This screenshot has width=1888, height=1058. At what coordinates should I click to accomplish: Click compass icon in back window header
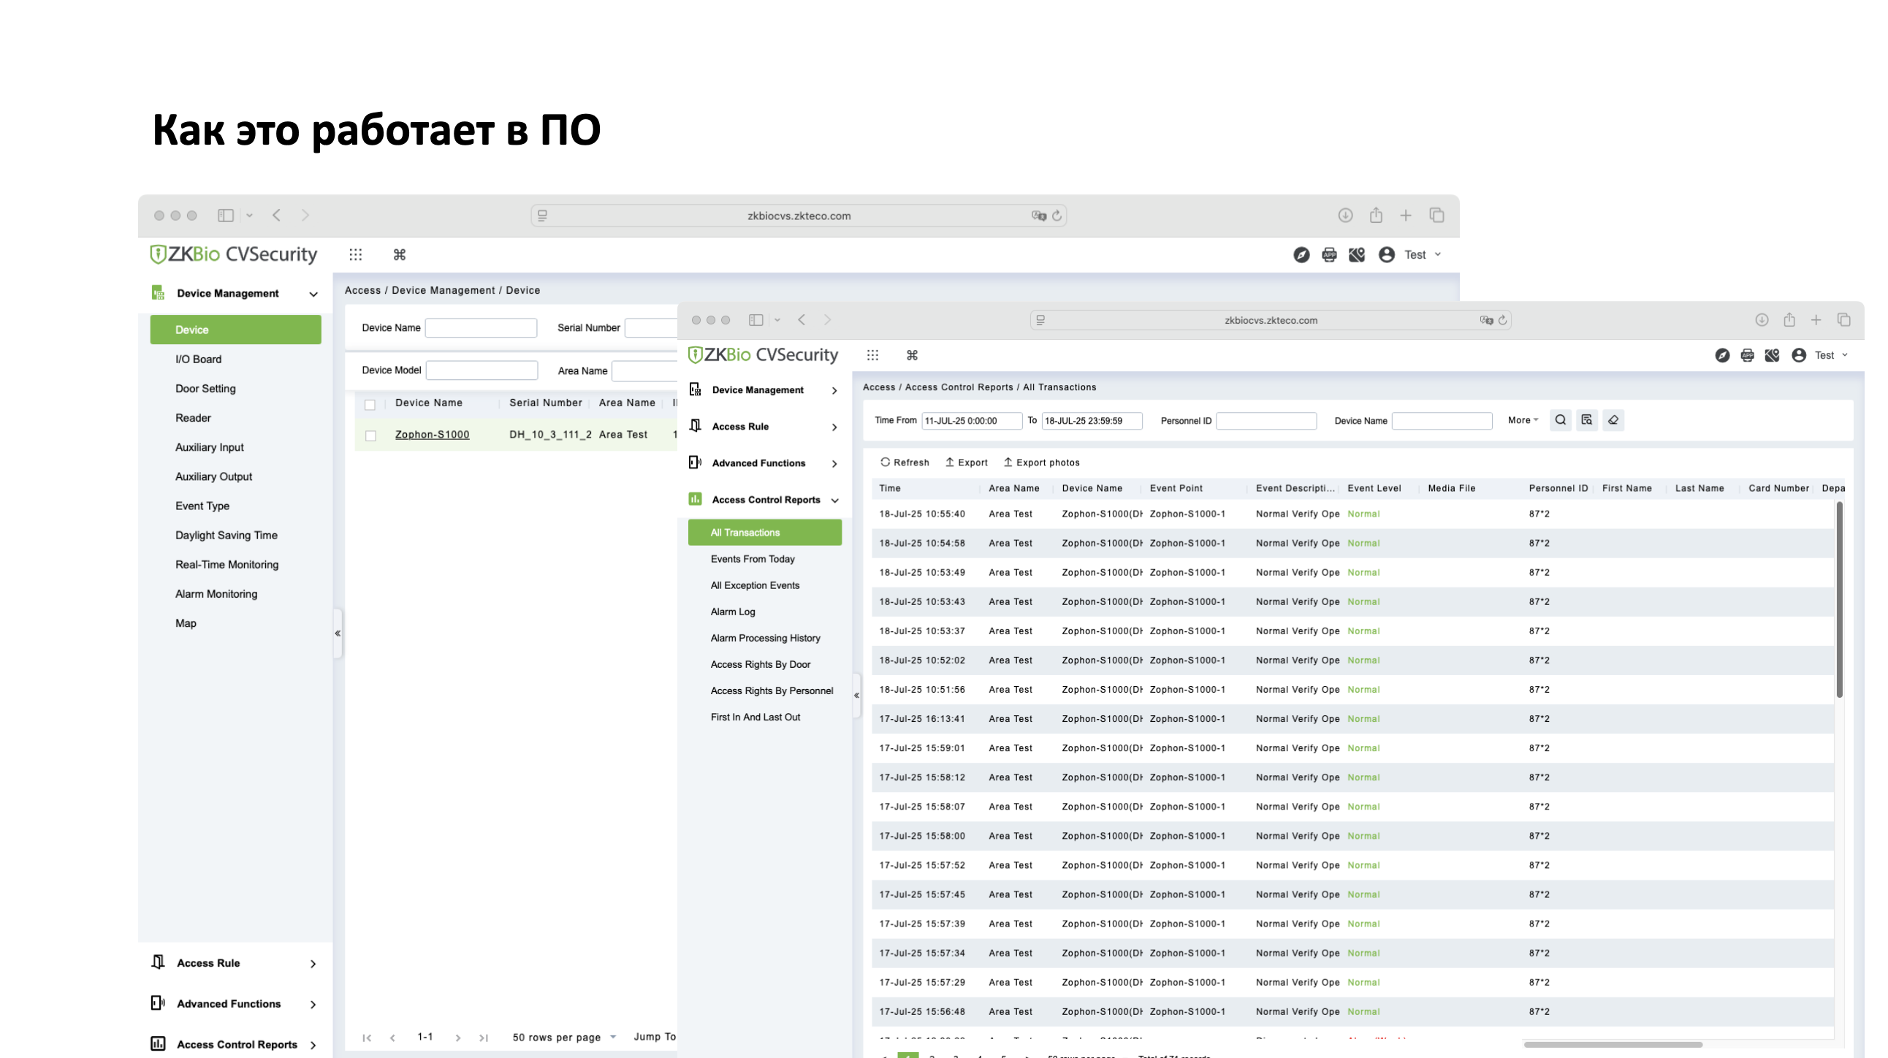coord(1302,254)
